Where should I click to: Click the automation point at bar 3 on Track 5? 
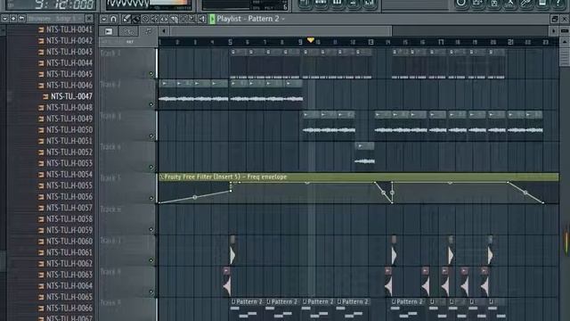[195, 197]
